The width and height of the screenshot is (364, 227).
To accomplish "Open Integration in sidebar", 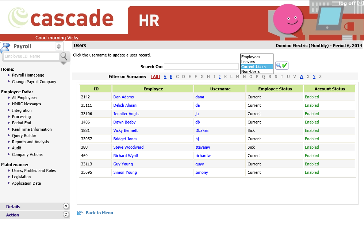I will 22,110.
